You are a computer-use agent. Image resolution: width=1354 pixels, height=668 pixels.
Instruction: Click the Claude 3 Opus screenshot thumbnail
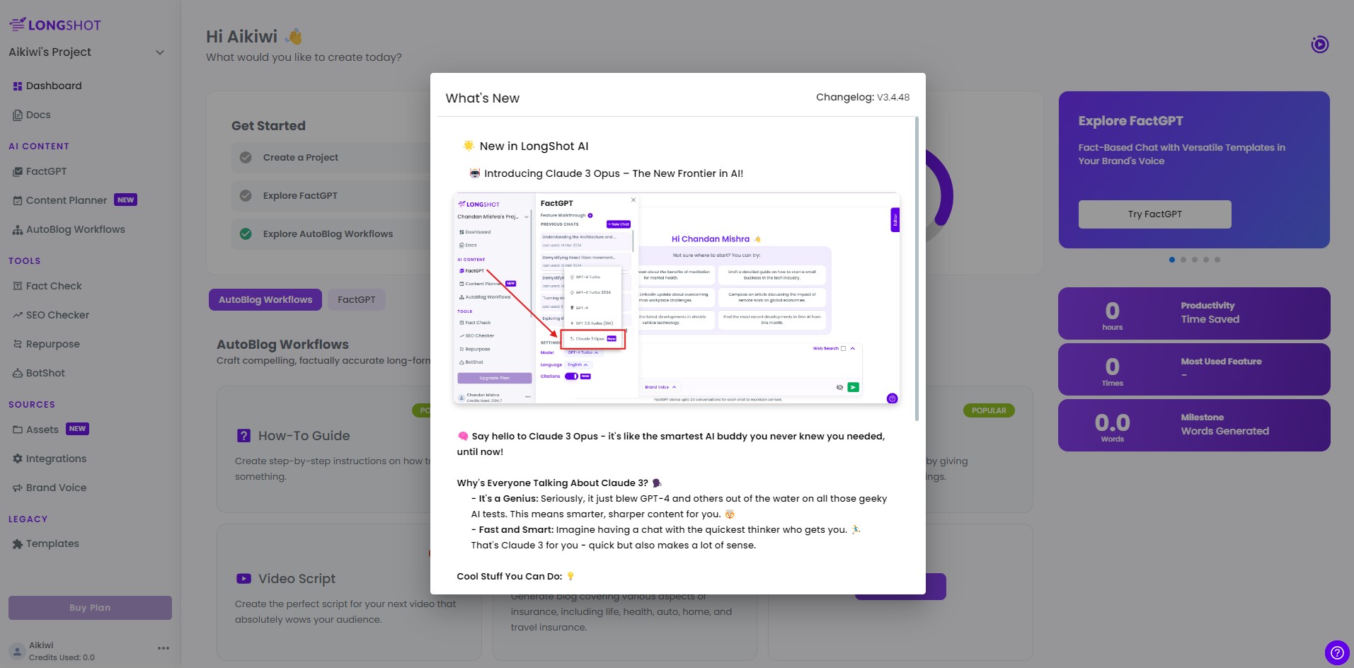point(676,299)
